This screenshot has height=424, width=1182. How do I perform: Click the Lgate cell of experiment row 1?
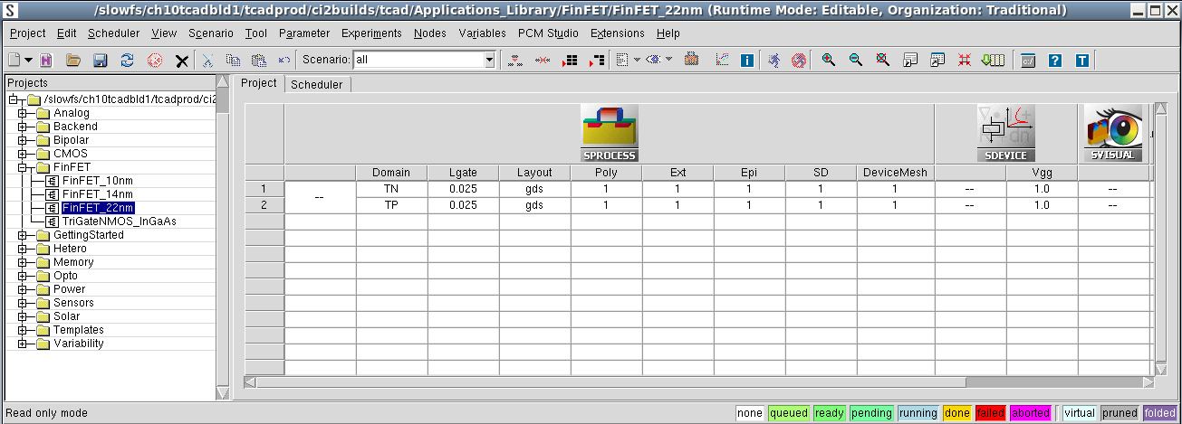pos(463,189)
